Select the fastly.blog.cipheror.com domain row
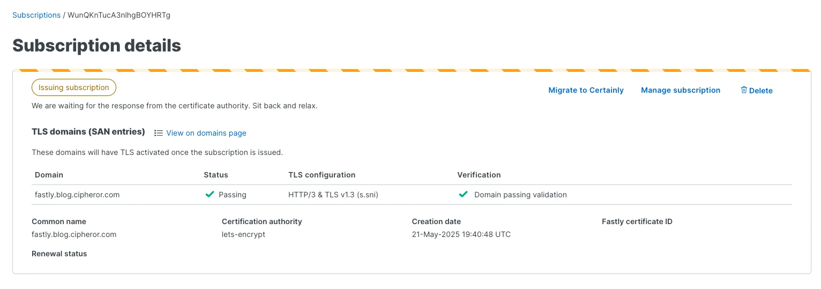Viewport: 821px width, 289px height. (412, 195)
